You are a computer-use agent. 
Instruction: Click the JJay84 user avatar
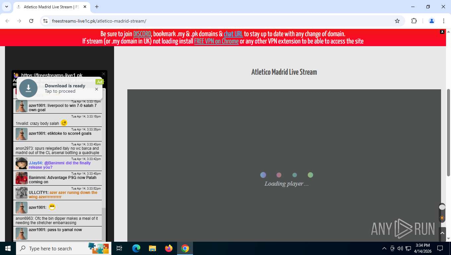[22, 163]
